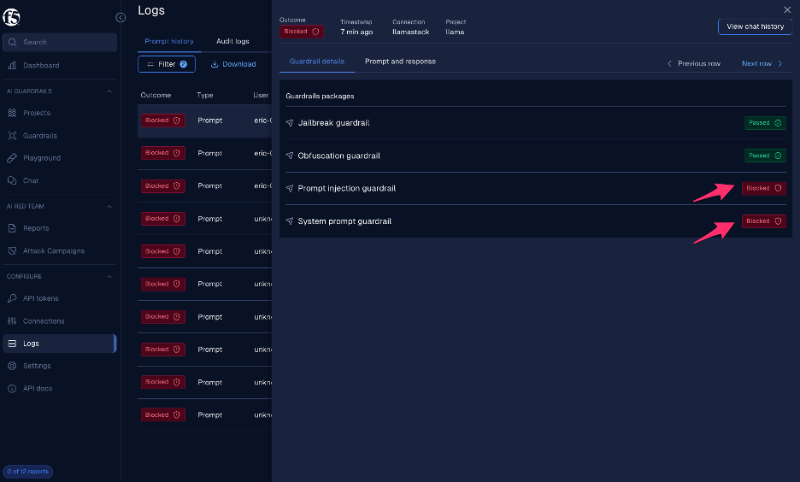The image size is (800, 482).
Task: Go to the Previous row
Action: [x=694, y=64]
